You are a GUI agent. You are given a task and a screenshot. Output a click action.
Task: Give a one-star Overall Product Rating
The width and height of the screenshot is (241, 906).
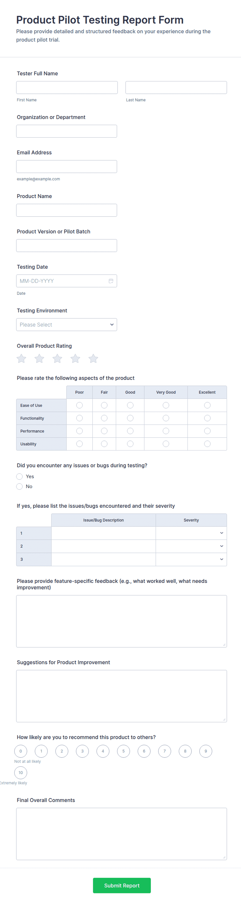[x=21, y=358]
